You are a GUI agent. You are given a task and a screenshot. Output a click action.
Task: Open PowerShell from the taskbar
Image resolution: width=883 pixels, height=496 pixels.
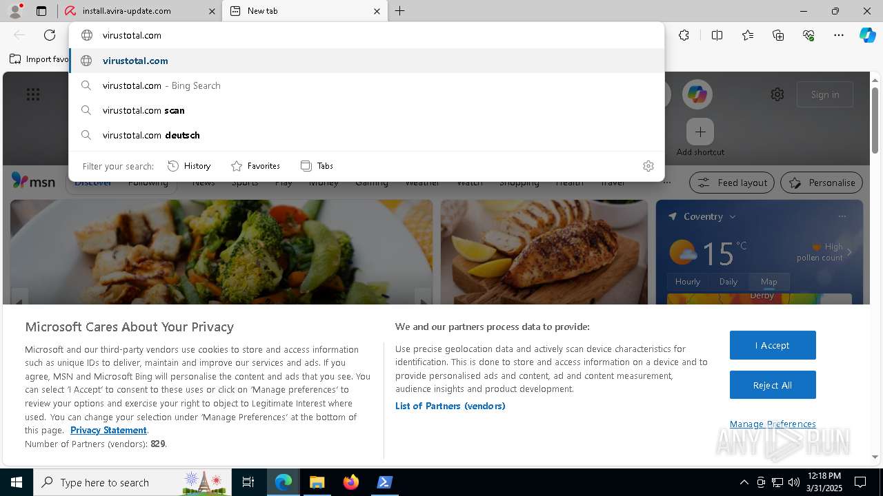pos(384,482)
